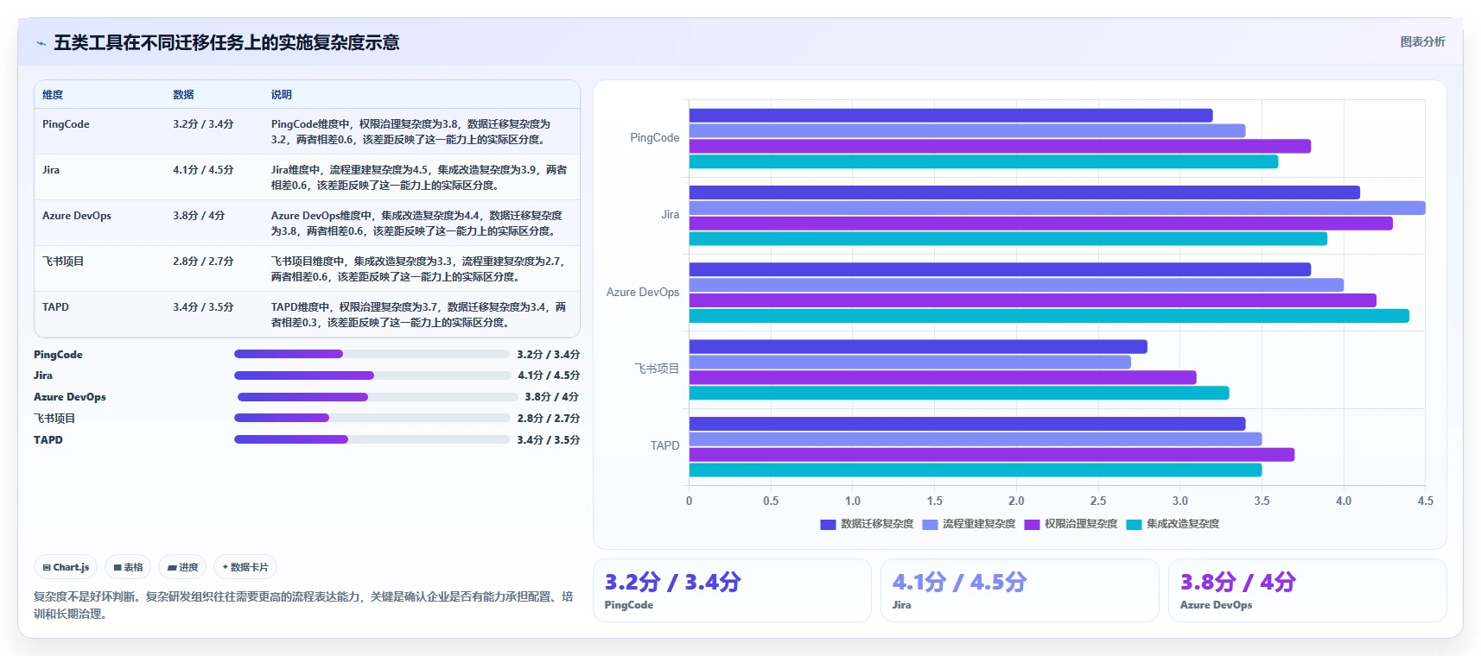Open the Azure DevOps summary card
The height and width of the screenshot is (656, 1481).
[x=1307, y=590]
